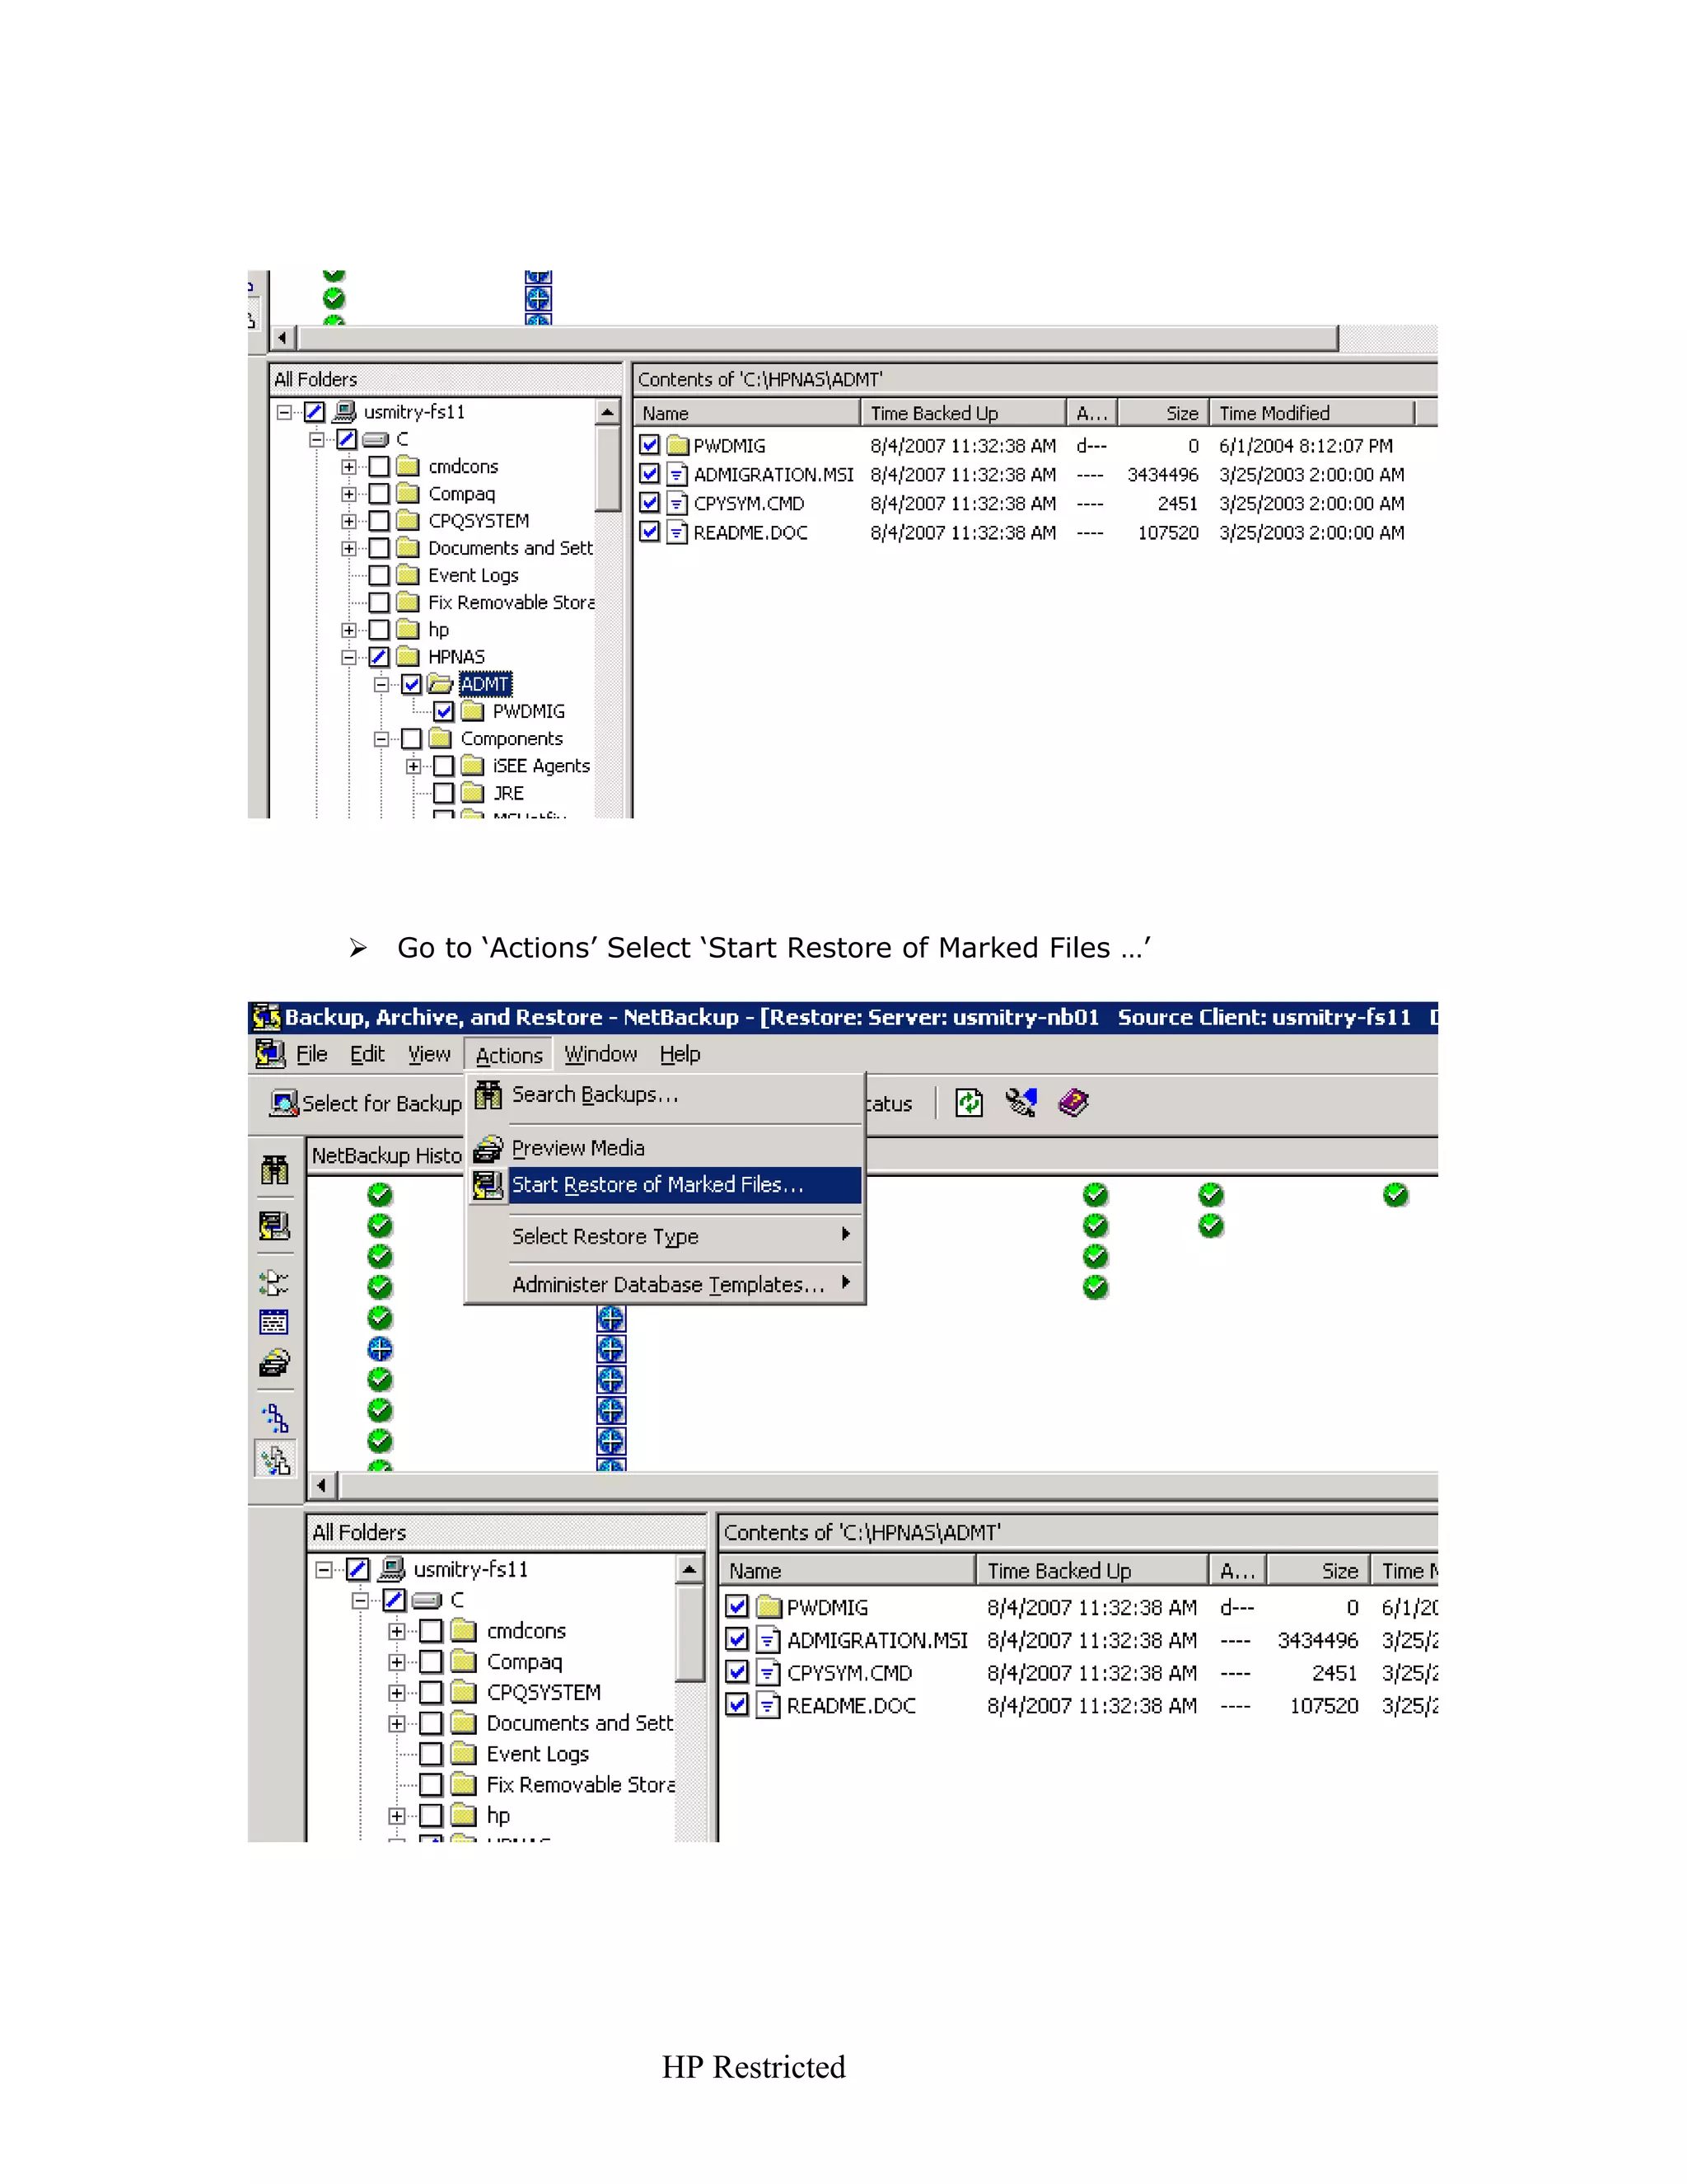Collapse the ADMT folder node
This screenshot has width=1687, height=2184.
tap(381, 684)
